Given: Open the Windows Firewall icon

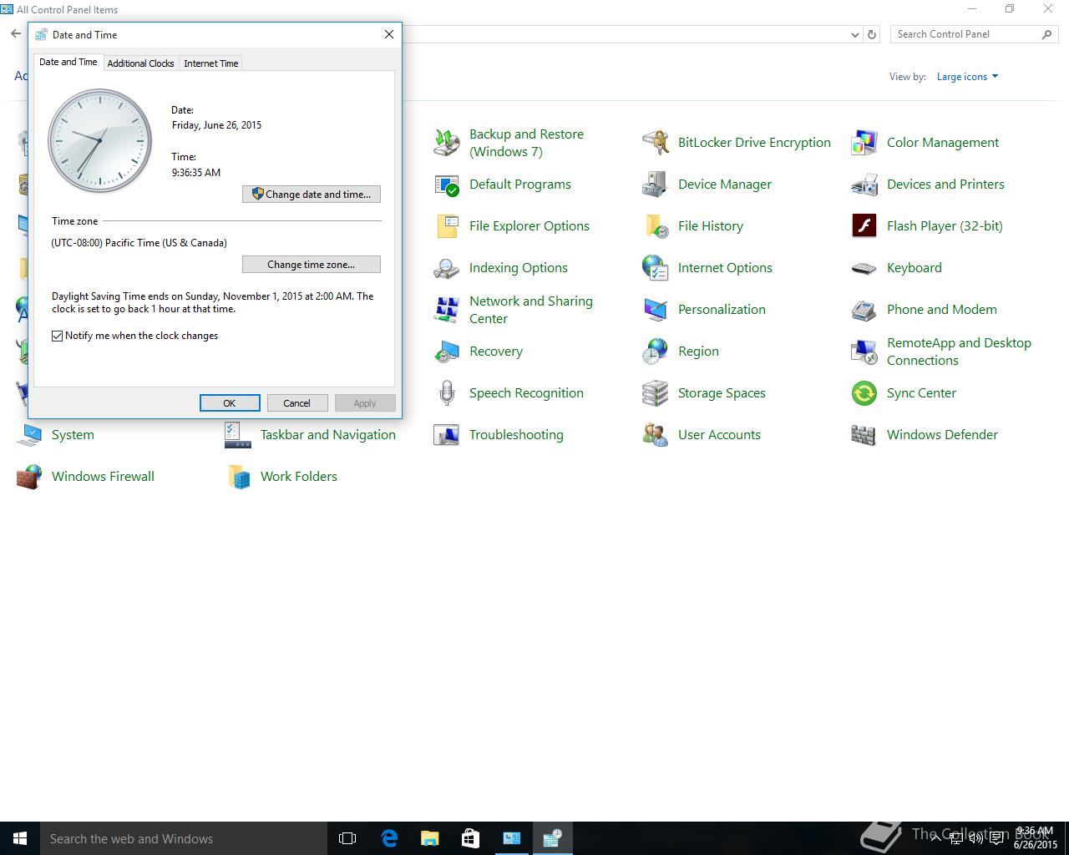Looking at the screenshot, I should point(29,477).
